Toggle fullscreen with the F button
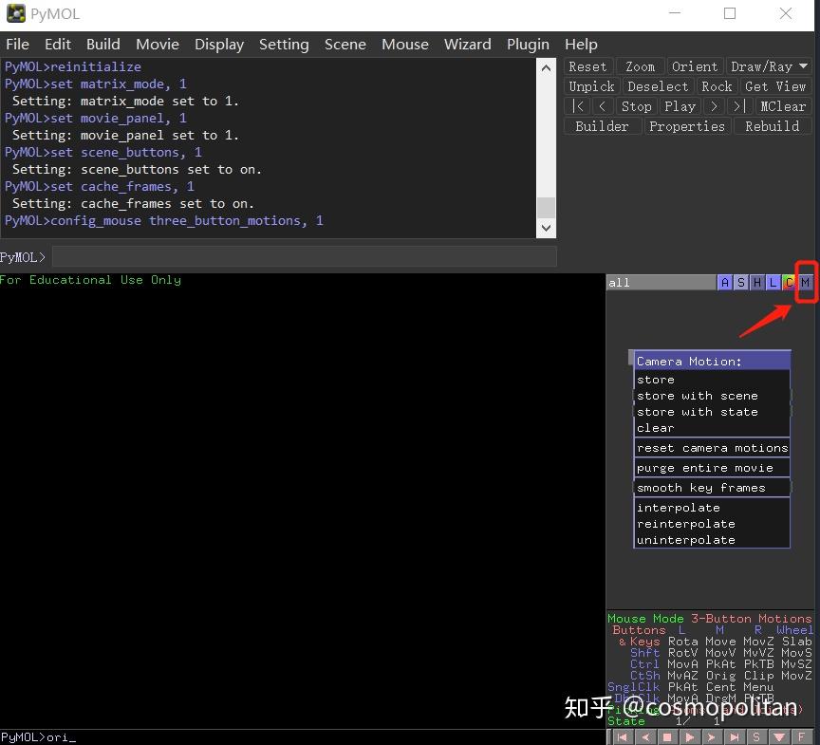This screenshot has width=820, height=745. pos(802,736)
